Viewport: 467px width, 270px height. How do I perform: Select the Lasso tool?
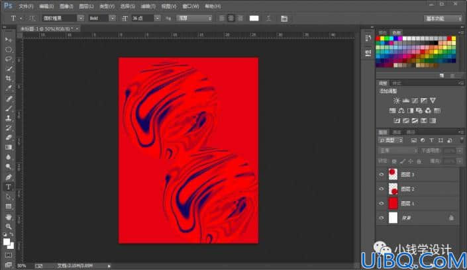click(x=9, y=59)
